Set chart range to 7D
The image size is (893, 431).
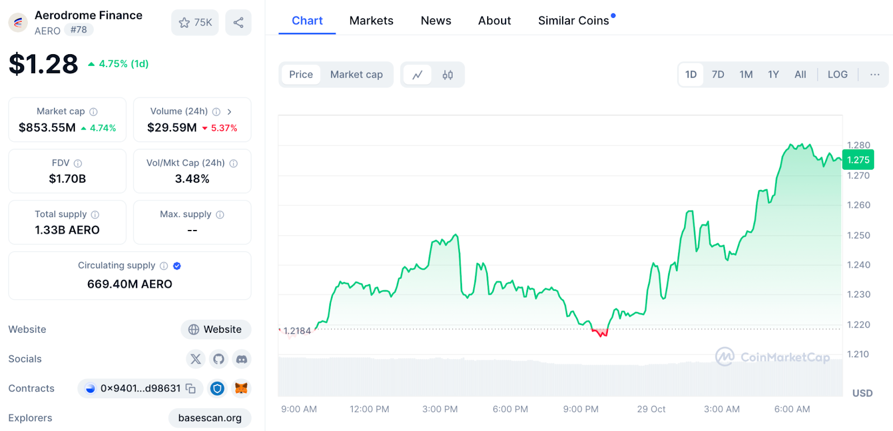[718, 75]
